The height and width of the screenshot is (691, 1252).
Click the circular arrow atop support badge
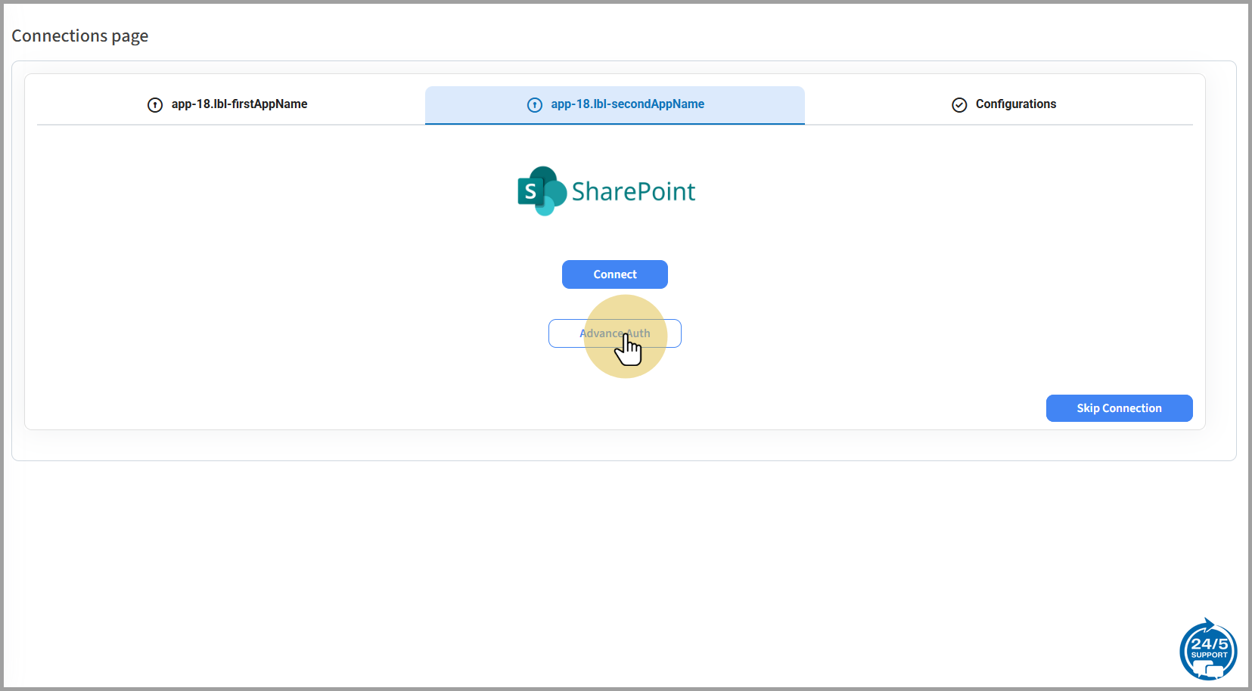(x=1208, y=624)
